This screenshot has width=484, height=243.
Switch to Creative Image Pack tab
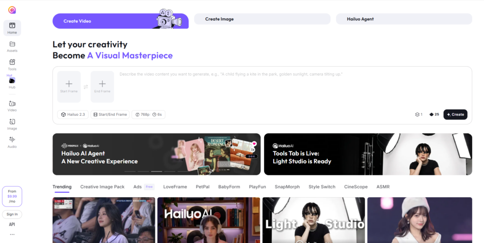point(103,187)
